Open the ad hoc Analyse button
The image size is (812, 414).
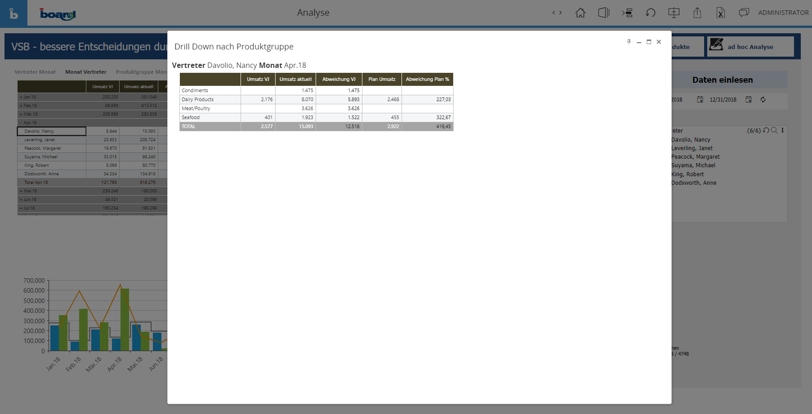(x=750, y=47)
